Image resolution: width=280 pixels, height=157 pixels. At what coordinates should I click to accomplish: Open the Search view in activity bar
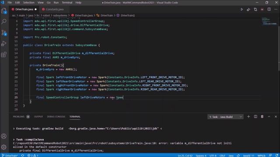click(4, 21)
